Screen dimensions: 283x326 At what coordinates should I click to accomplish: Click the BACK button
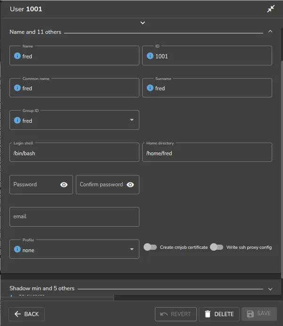point(27,314)
